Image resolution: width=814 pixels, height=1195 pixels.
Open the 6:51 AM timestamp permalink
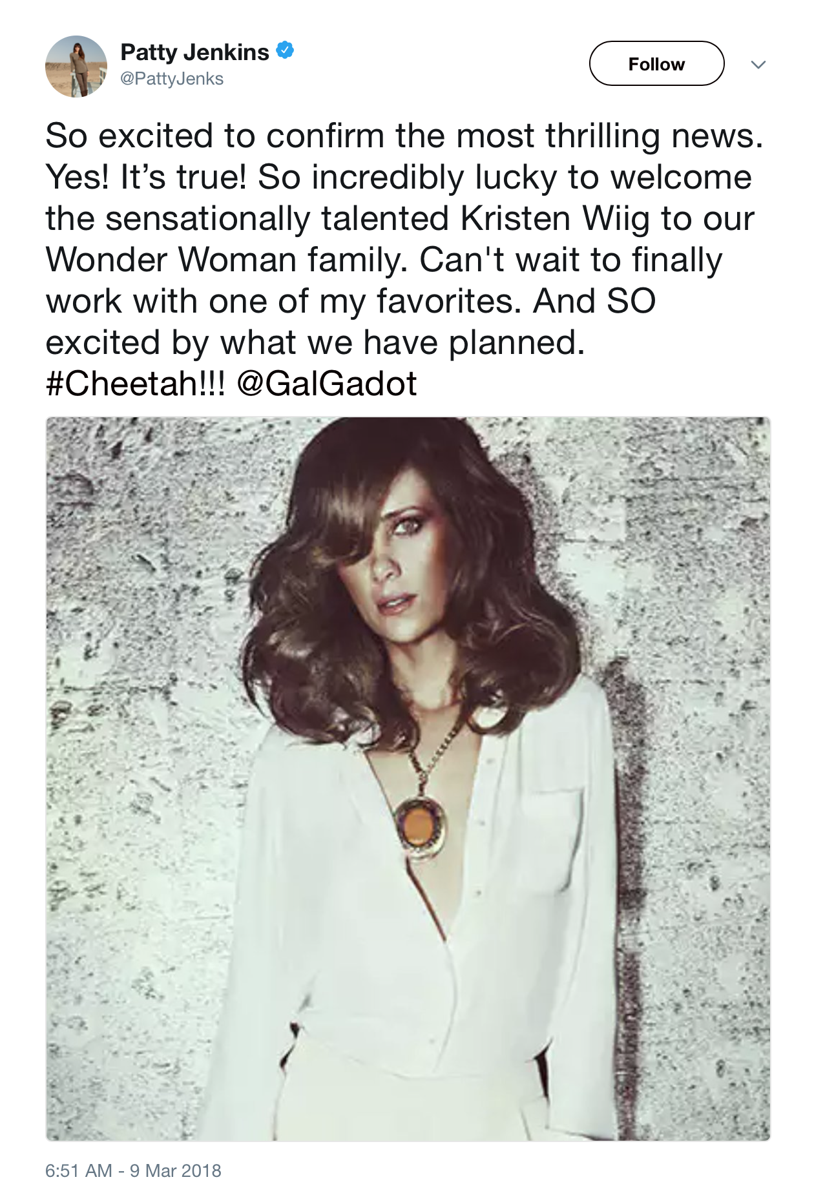point(79,1170)
